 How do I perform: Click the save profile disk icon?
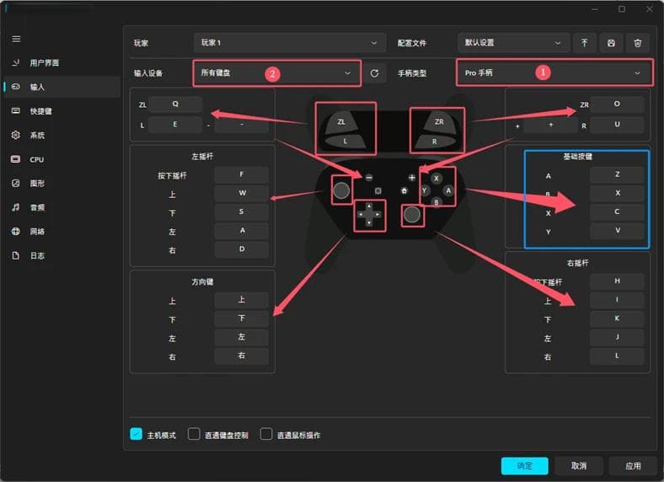pyautogui.click(x=611, y=43)
